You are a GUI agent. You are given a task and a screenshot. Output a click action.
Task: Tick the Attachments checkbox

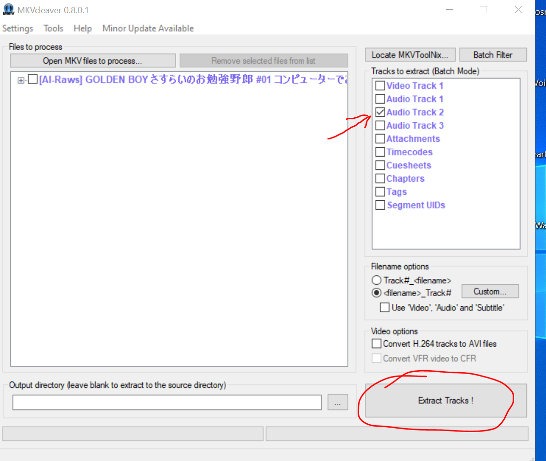click(x=380, y=138)
